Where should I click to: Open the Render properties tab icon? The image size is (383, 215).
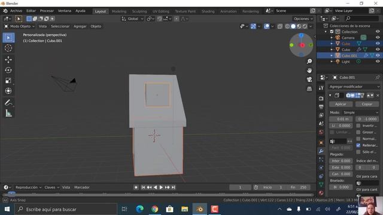(321, 98)
